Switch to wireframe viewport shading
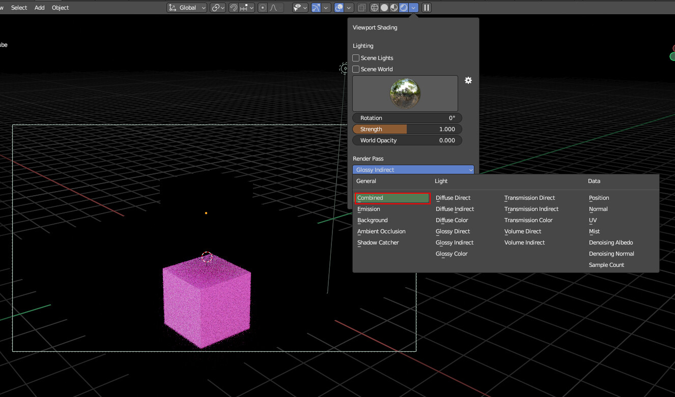Image resolution: width=675 pixels, height=397 pixels. coord(375,8)
